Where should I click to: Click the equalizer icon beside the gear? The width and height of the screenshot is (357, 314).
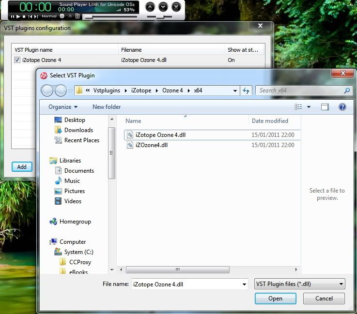(70, 16)
